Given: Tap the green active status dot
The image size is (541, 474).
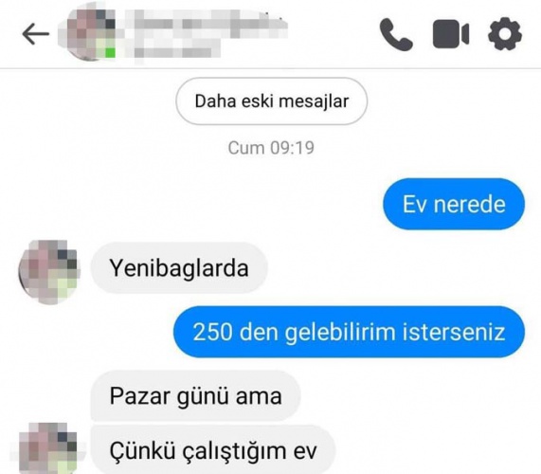Looking at the screenshot, I should tap(110, 52).
